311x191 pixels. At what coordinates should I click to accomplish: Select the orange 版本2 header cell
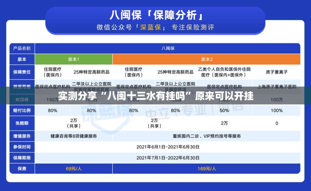tap(206, 59)
